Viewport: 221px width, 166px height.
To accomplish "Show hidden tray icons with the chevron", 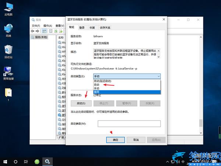I will click(168, 162).
